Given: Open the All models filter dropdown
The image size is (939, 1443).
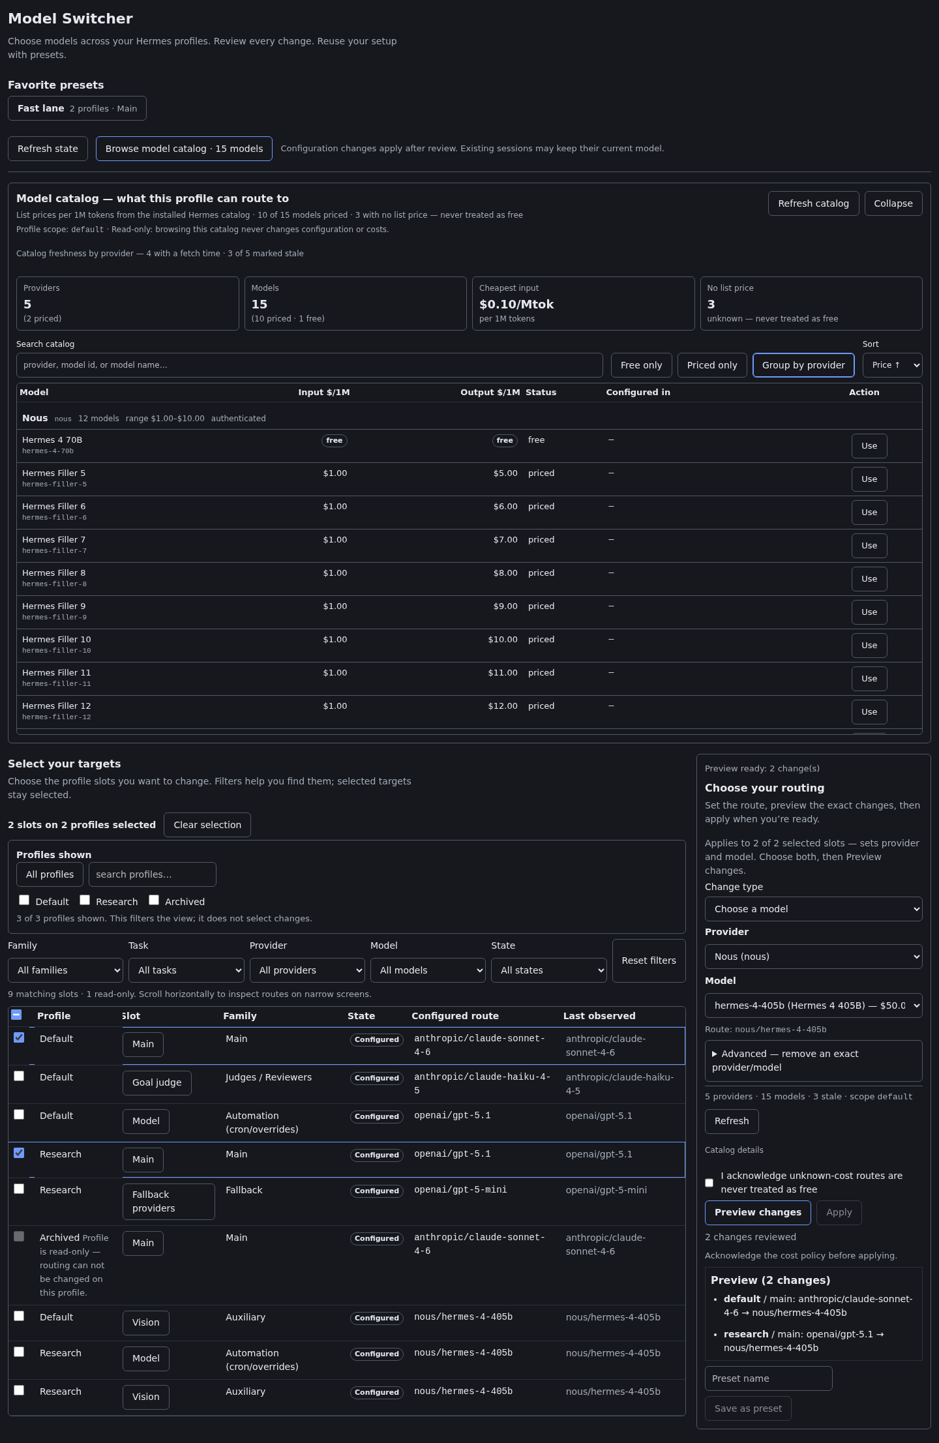Looking at the screenshot, I should coord(428,970).
